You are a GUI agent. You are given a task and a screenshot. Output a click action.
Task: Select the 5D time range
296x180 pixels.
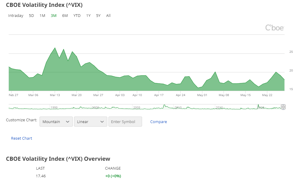click(x=31, y=16)
